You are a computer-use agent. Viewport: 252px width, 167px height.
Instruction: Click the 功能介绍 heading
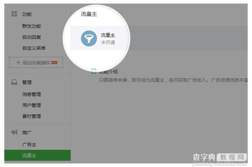(x=108, y=72)
